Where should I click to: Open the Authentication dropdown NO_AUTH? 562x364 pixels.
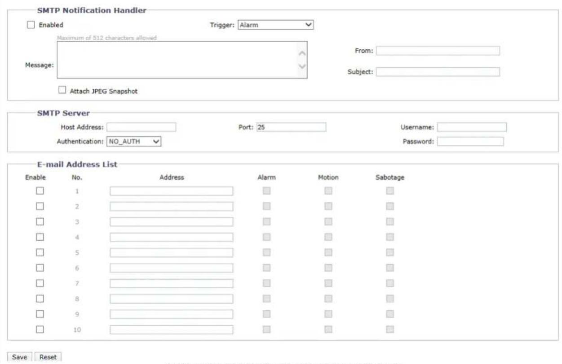(133, 142)
